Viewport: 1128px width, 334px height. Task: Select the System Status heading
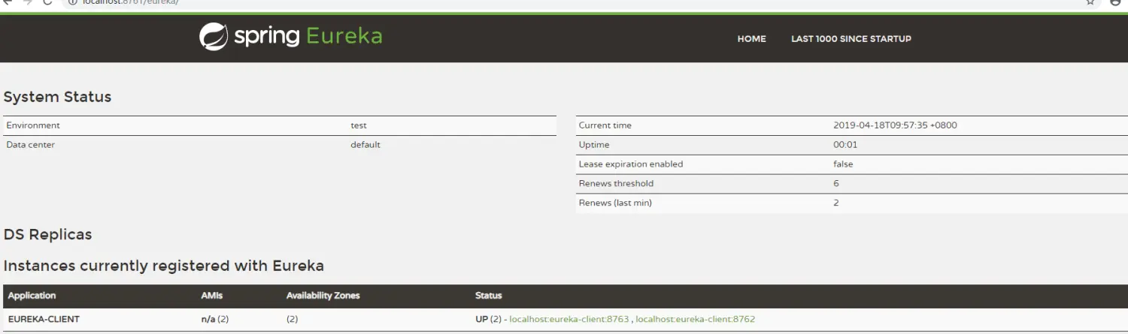pos(57,97)
